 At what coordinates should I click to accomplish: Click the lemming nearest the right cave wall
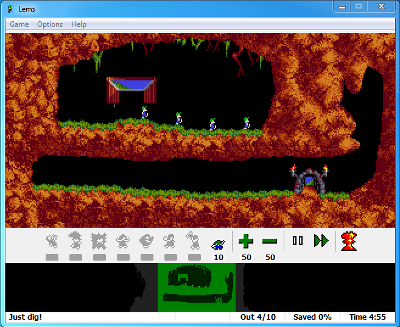pyautogui.click(x=247, y=123)
